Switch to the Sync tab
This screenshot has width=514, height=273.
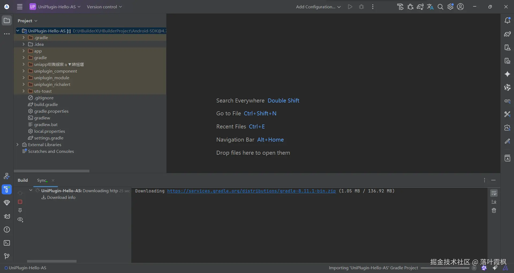click(42, 180)
